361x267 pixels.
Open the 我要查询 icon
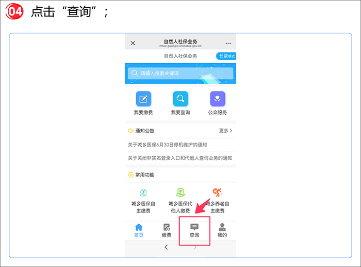point(180,99)
